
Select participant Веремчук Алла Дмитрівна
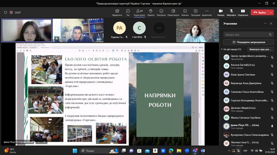[249, 83]
